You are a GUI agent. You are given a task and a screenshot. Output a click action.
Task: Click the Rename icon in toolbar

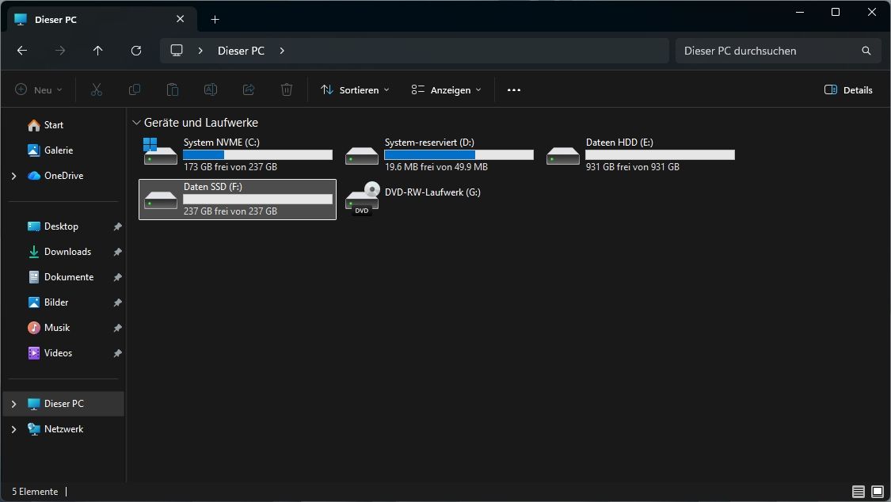pyautogui.click(x=211, y=89)
